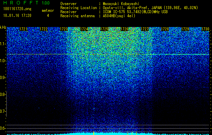Click the 1.0 kHz axis label

click(3, 61)
